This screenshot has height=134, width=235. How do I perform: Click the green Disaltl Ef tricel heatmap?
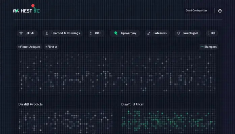168,121
